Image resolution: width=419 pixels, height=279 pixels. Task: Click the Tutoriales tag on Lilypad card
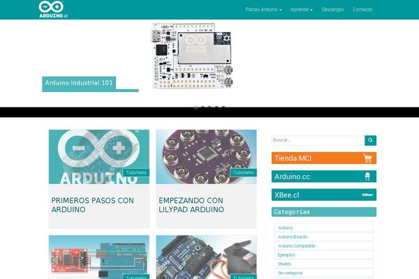[243, 172]
